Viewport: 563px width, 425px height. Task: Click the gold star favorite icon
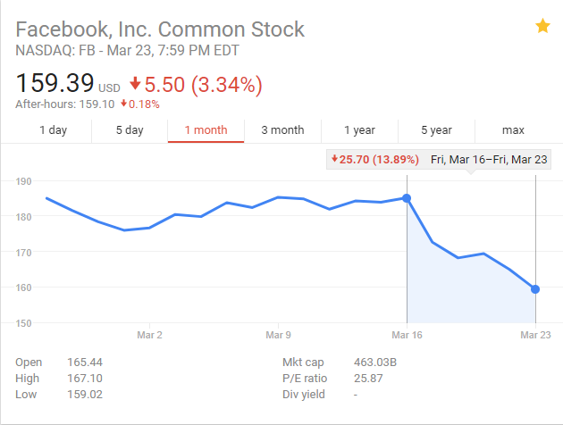click(x=542, y=27)
